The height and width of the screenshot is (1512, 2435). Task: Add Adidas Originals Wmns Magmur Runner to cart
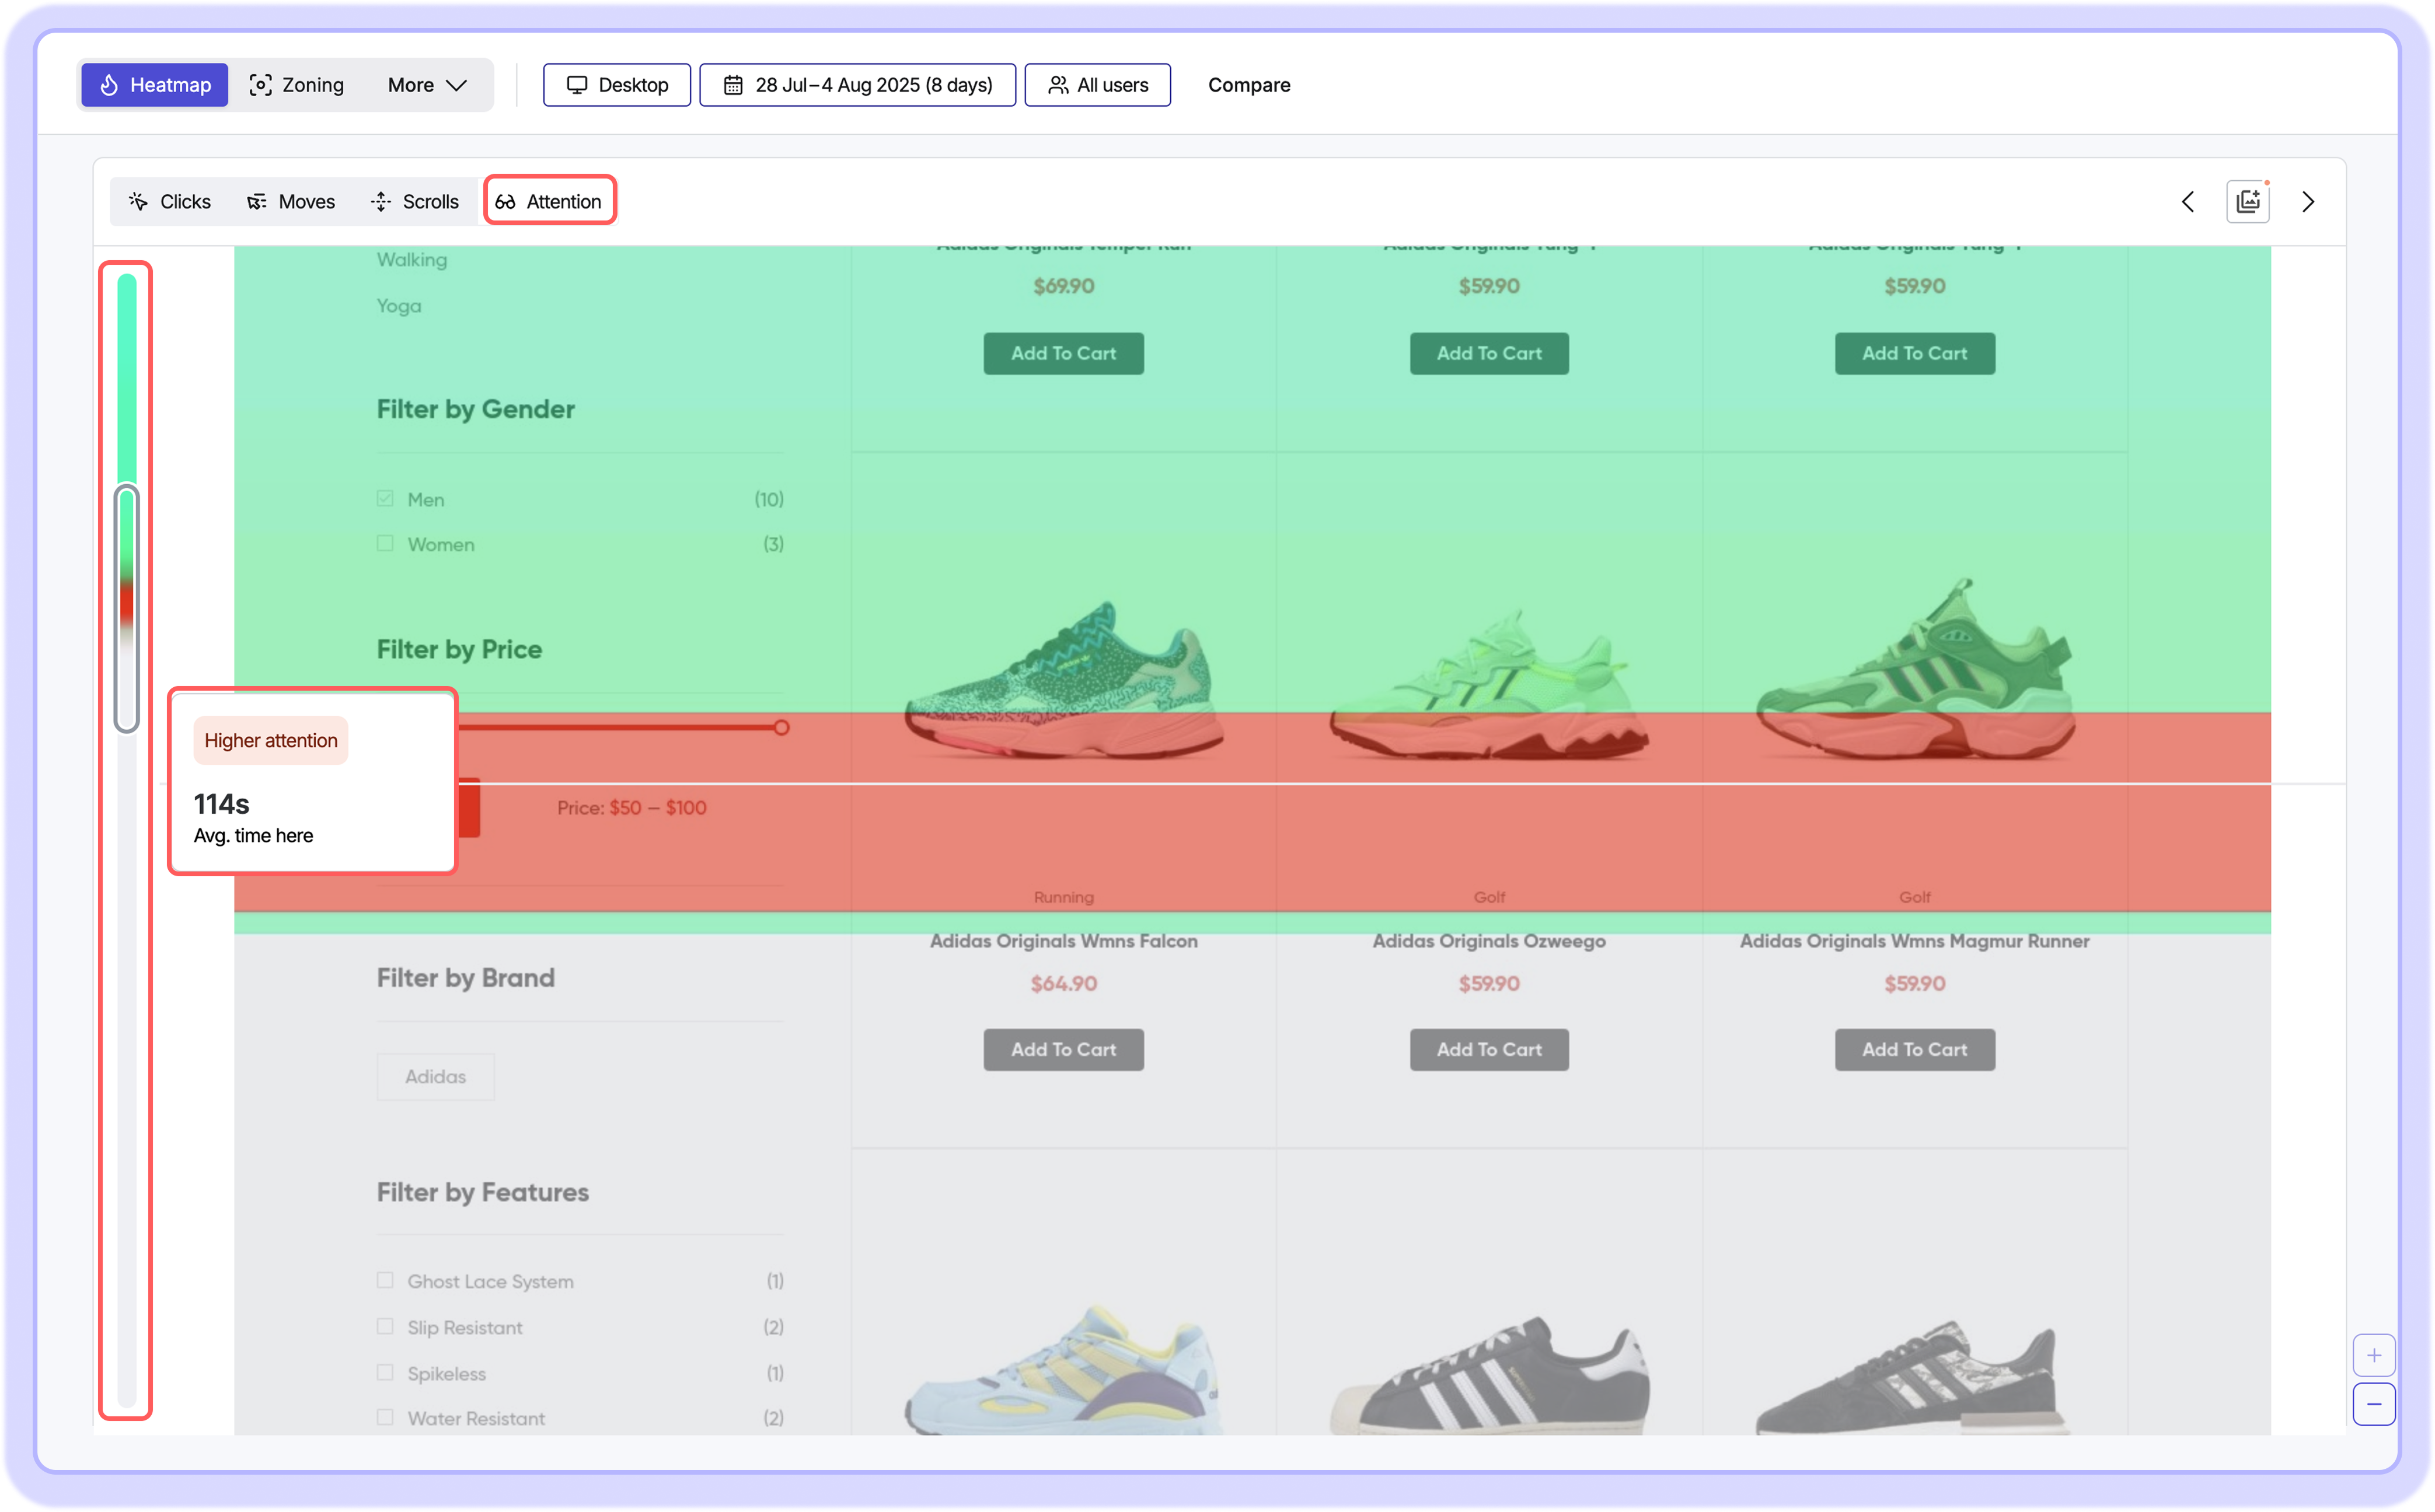pos(1915,1050)
